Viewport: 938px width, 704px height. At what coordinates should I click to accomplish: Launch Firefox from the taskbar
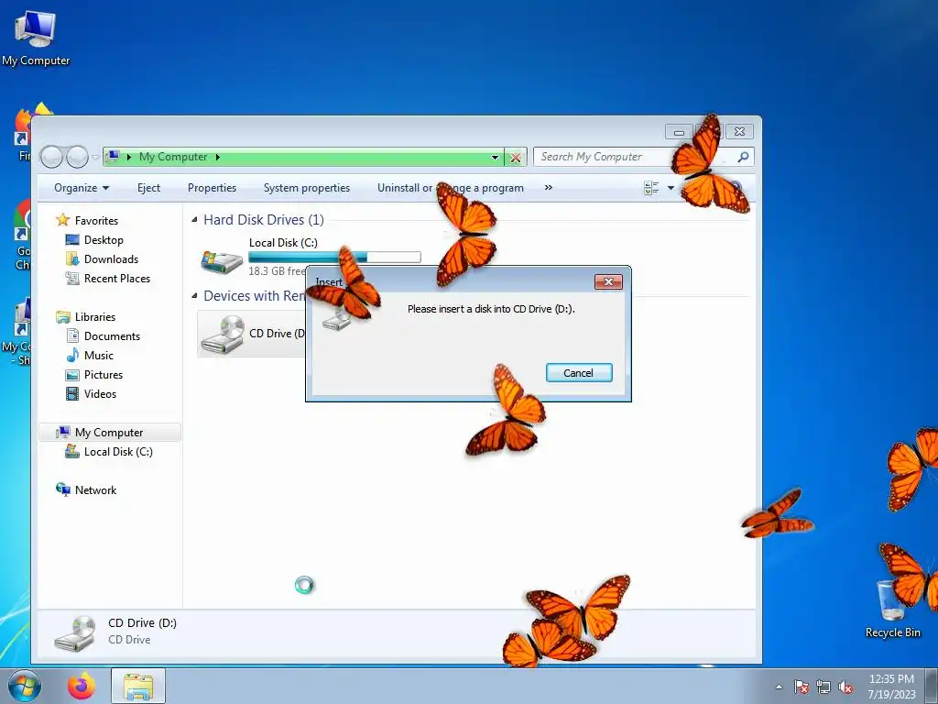click(x=82, y=686)
